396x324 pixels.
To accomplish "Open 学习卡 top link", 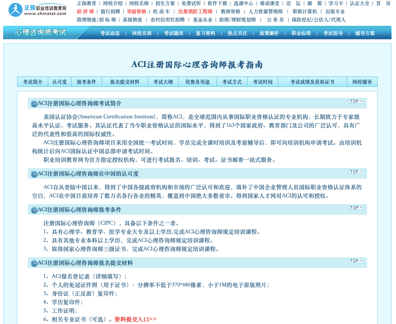I will tap(336, 4).
